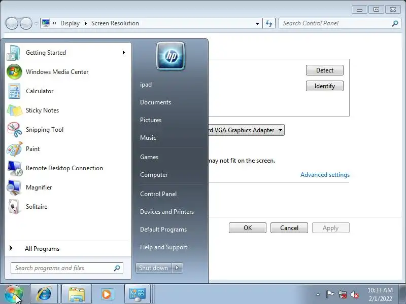This screenshot has width=406, height=304.
Task: Focus the Search Control Panel field
Action: pos(340,23)
